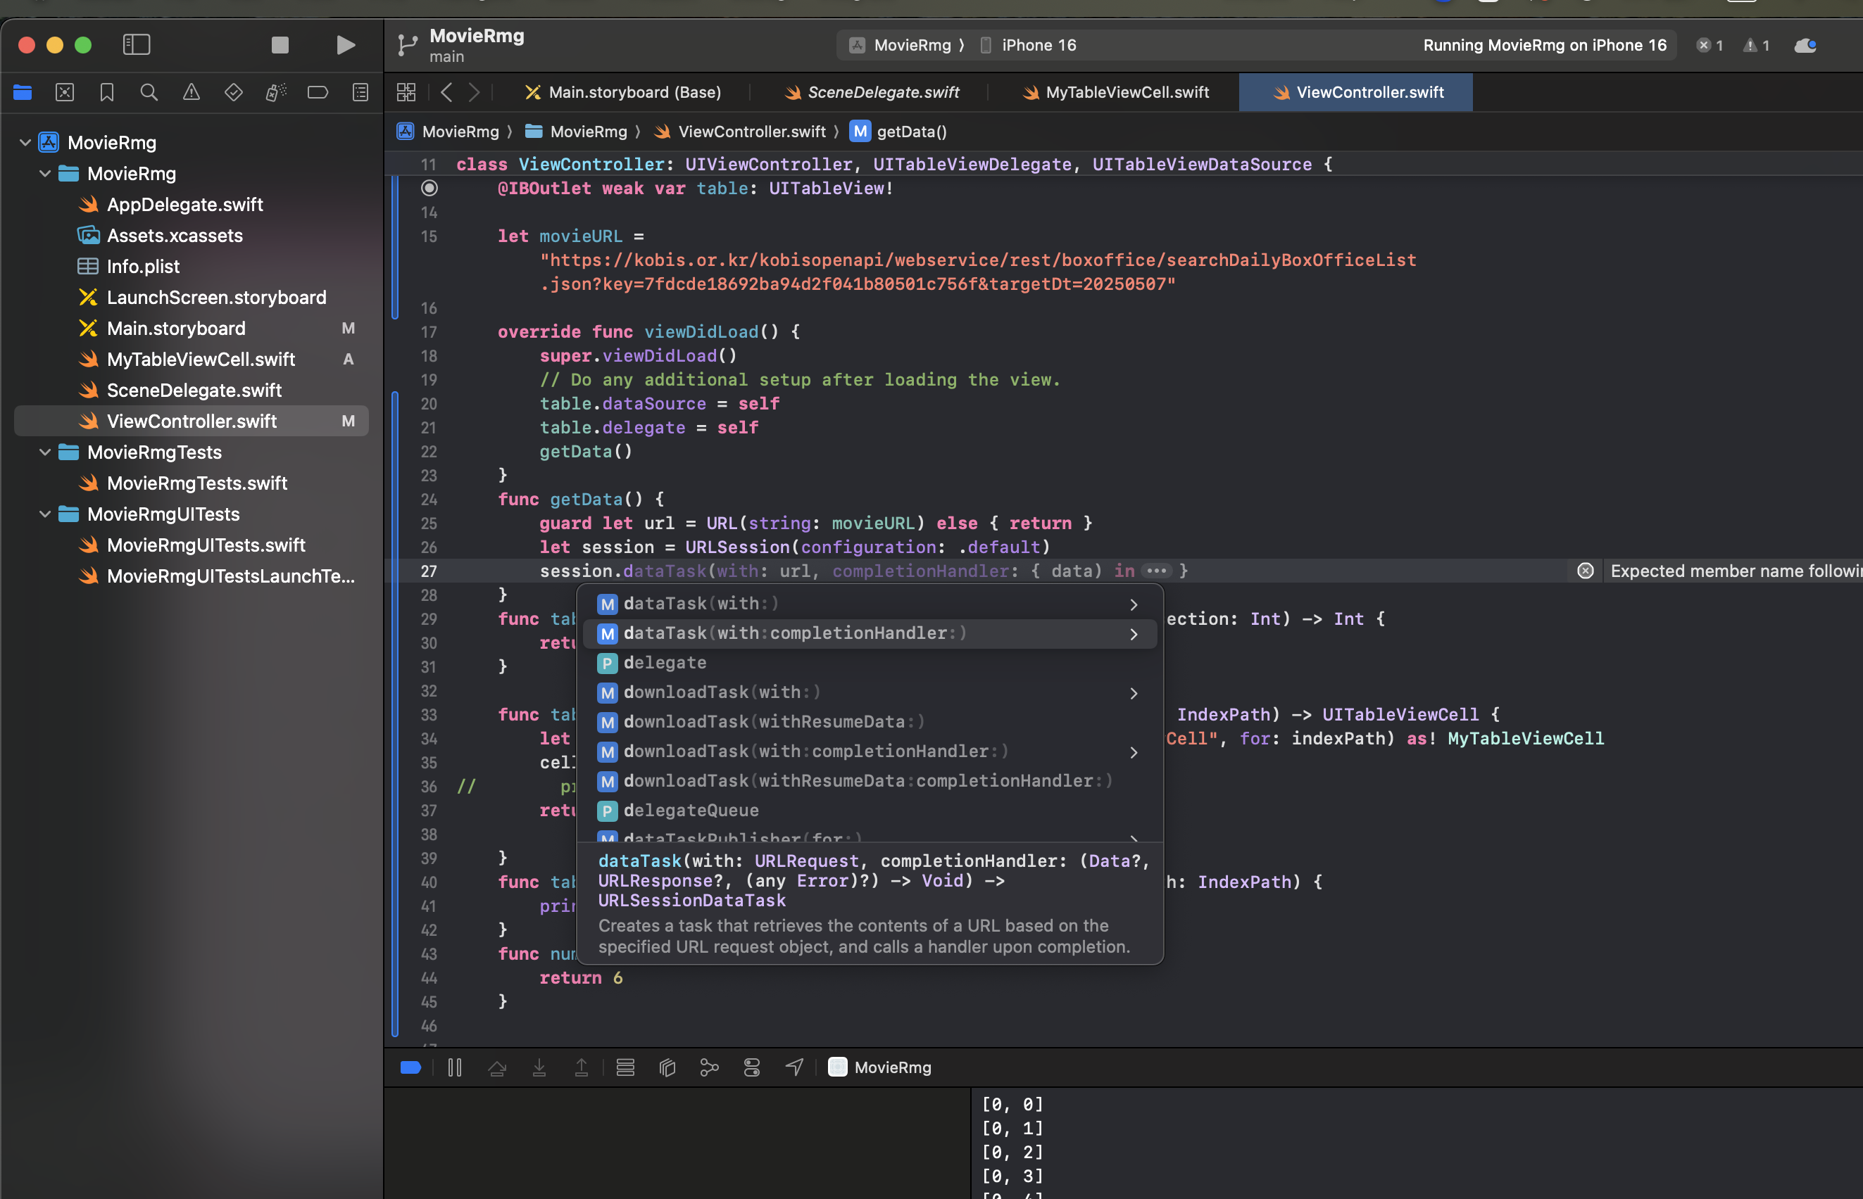The width and height of the screenshot is (1863, 1199).
Task: Select the ViewController.swift tab
Action: pos(1357,93)
